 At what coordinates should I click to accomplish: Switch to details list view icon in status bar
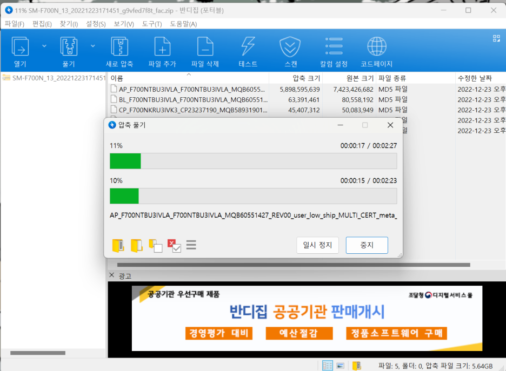pyautogui.click(x=328, y=366)
